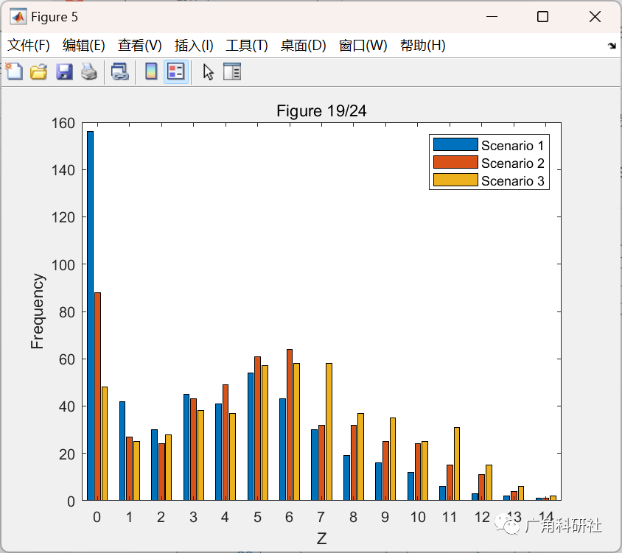Open the 查看(V) menu

pyautogui.click(x=139, y=45)
